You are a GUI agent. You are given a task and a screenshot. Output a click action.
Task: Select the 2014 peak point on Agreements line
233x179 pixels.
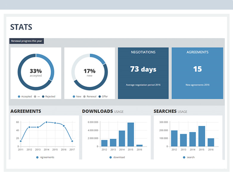[47, 122]
